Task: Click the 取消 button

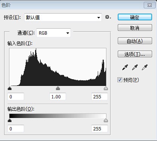Action: pos(135,28)
